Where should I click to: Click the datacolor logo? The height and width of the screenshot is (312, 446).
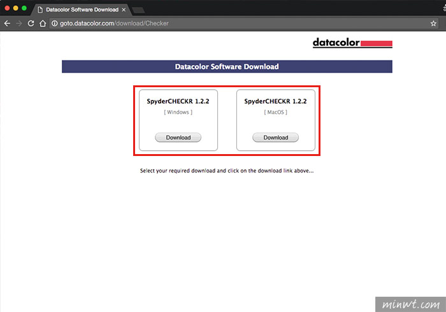coord(352,43)
